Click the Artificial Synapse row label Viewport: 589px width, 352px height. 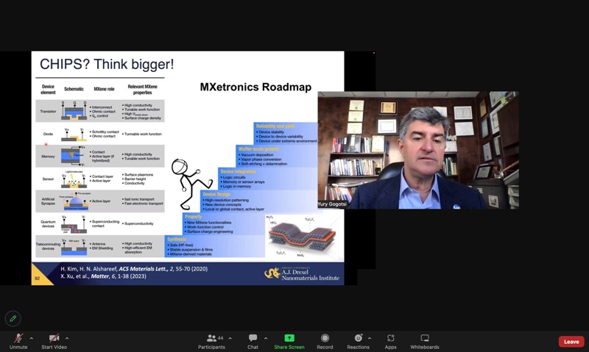[48, 201]
